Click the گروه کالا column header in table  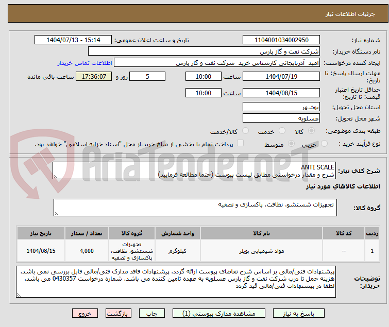click(x=132, y=233)
